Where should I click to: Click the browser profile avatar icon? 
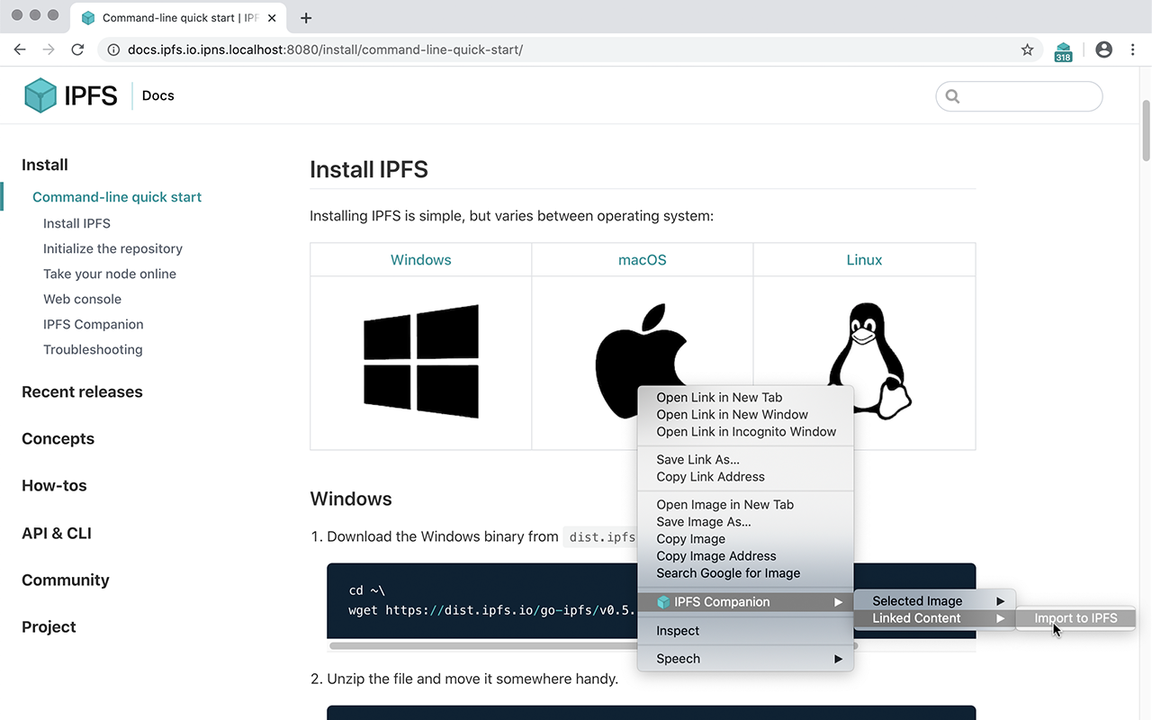[x=1103, y=49]
